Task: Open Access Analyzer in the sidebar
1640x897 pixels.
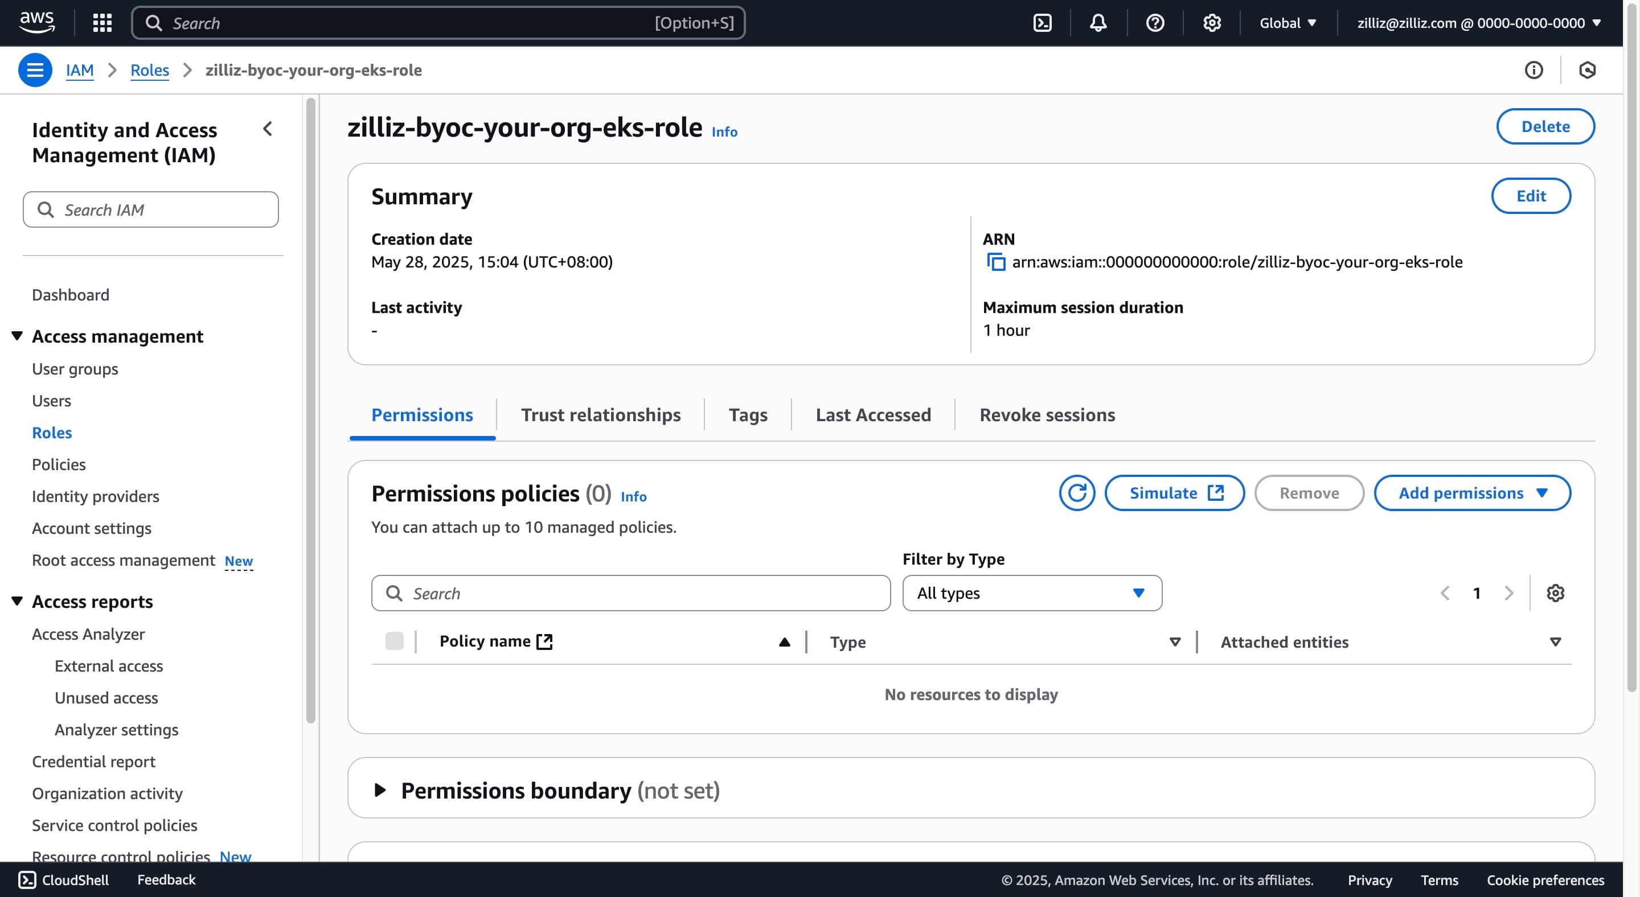Action: [88, 634]
